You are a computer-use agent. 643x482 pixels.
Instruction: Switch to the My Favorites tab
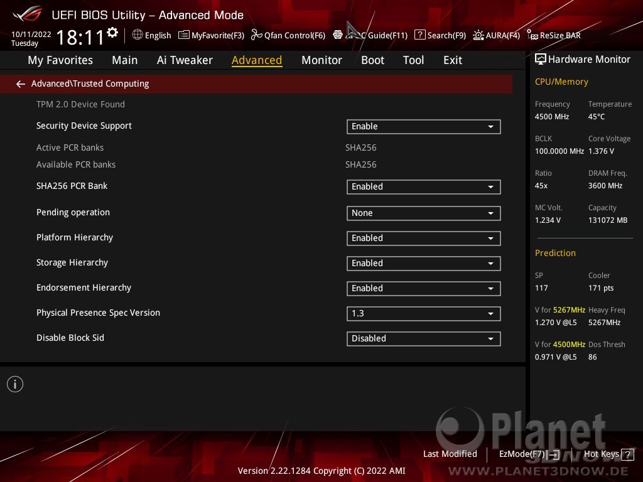(60, 60)
